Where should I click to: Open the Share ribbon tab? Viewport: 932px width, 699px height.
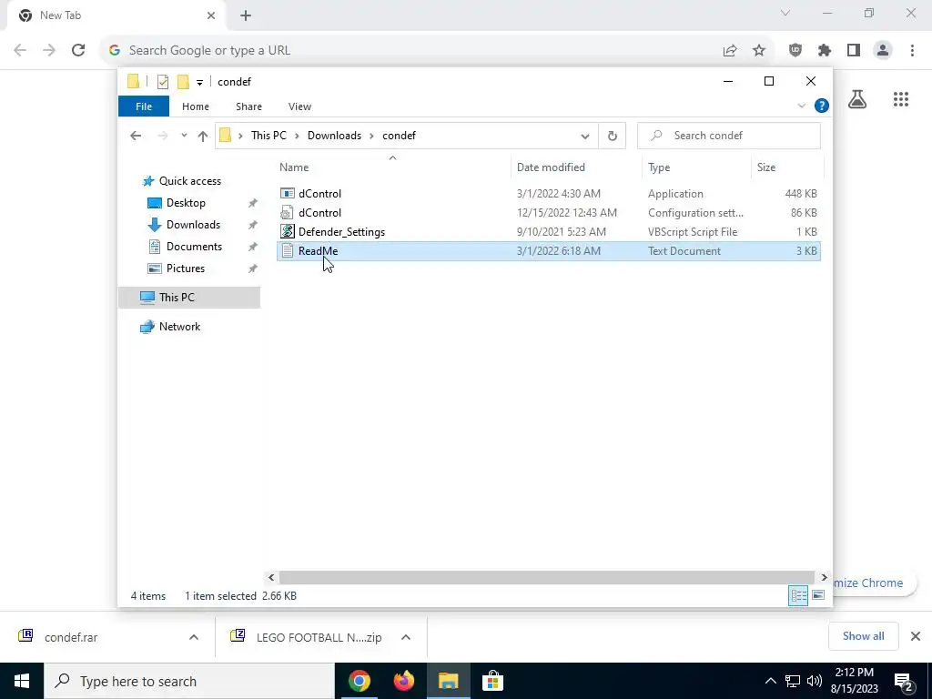tap(248, 106)
